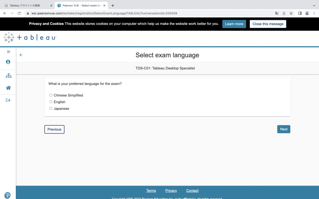Screen dimensions: 319x199
Task: Open the Privacy footer link
Action: (171, 191)
